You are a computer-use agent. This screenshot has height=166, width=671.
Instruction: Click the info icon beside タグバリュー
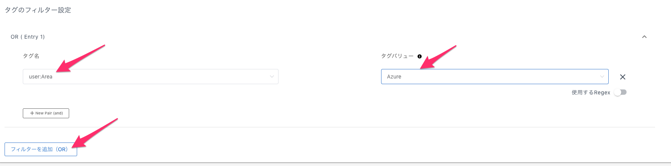(x=419, y=56)
